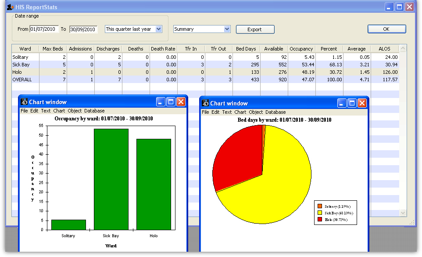Screen dimensions: 422x257
Task: Open Database menu in occupancy chart window
Action: (94, 111)
